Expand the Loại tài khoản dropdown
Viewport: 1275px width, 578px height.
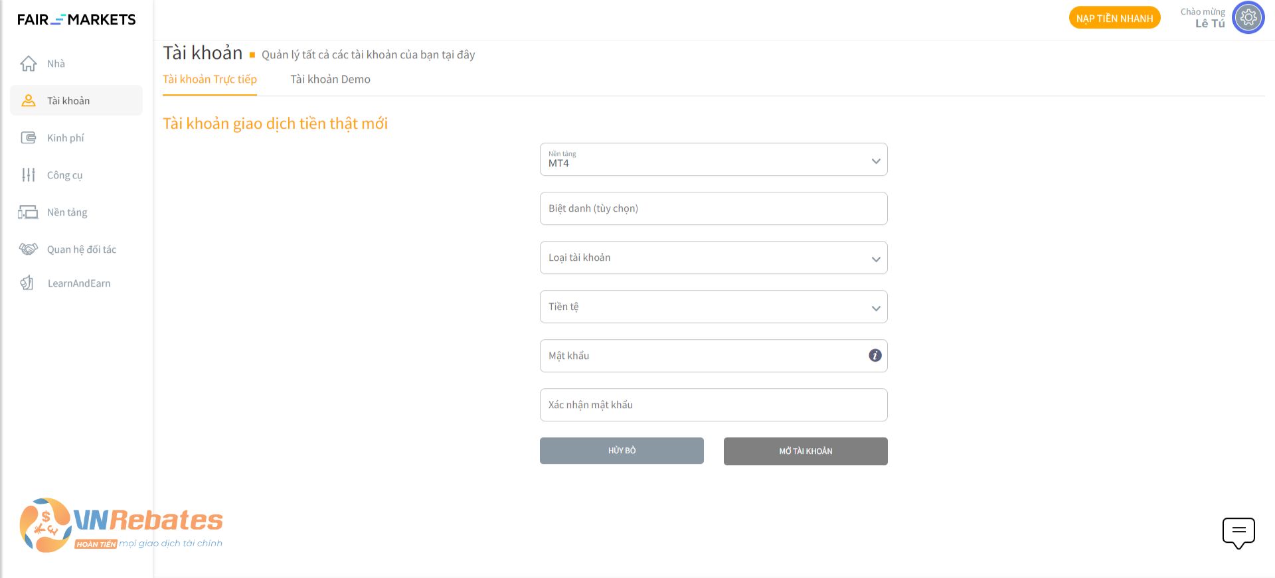(714, 257)
